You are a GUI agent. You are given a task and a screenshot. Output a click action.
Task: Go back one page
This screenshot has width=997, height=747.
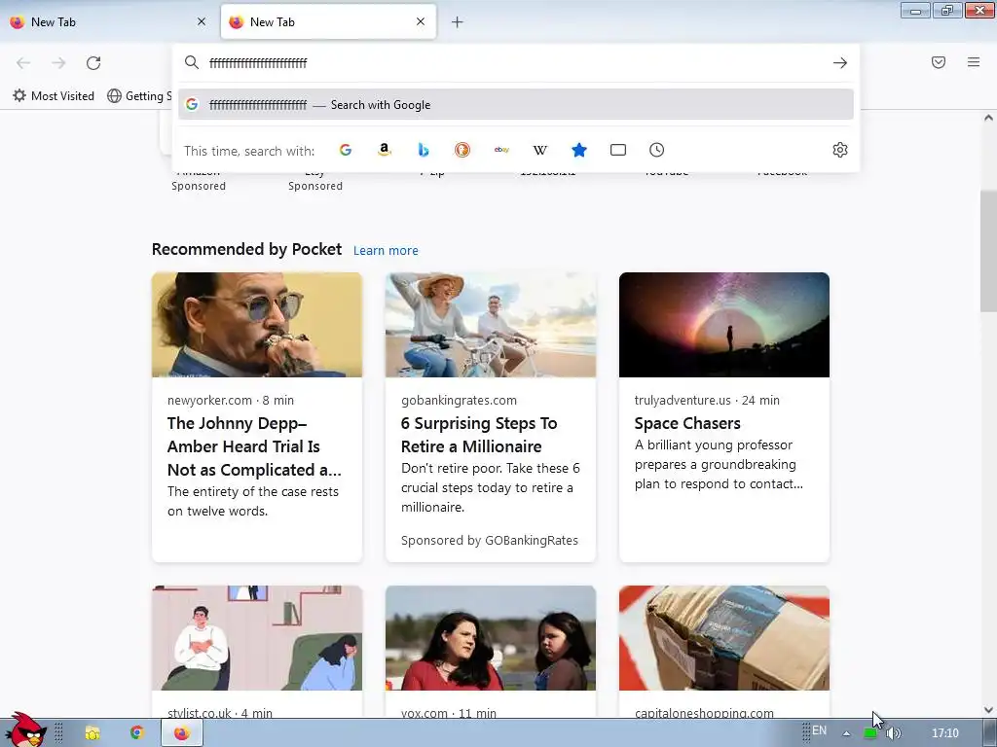(x=23, y=63)
